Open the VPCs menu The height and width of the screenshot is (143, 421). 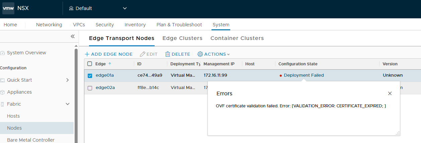click(x=79, y=25)
